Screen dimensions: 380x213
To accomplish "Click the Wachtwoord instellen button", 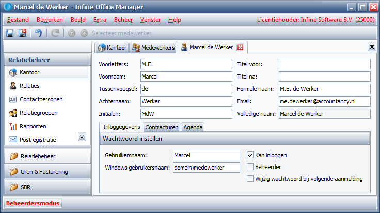I will pos(235,139).
